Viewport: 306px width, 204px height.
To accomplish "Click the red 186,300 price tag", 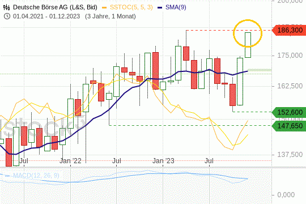I will click(289, 30).
